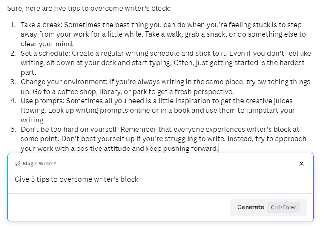
Task: Click the 'Take a break' tip text
Action: click(x=41, y=25)
